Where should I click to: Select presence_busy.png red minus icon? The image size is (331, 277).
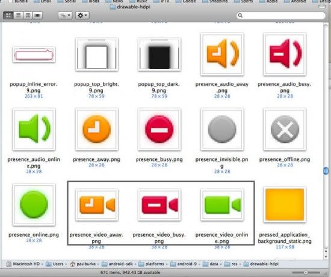tap(159, 129)
